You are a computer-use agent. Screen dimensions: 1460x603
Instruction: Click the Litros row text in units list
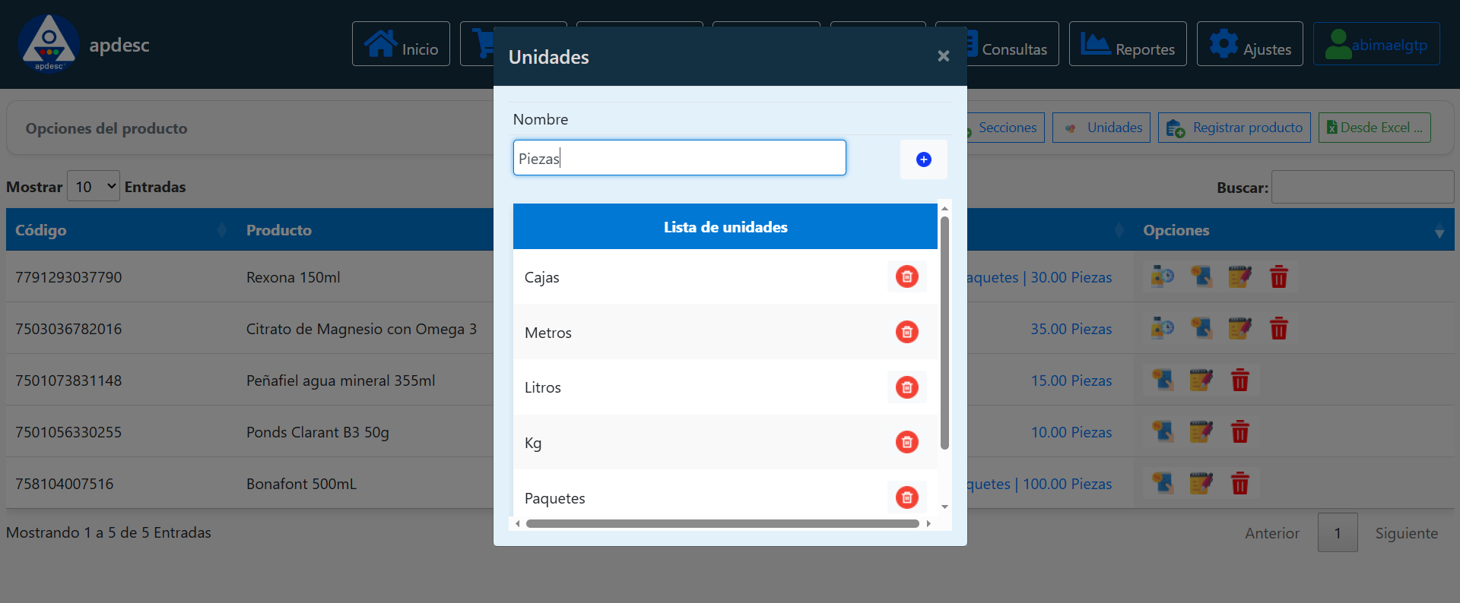542,387
